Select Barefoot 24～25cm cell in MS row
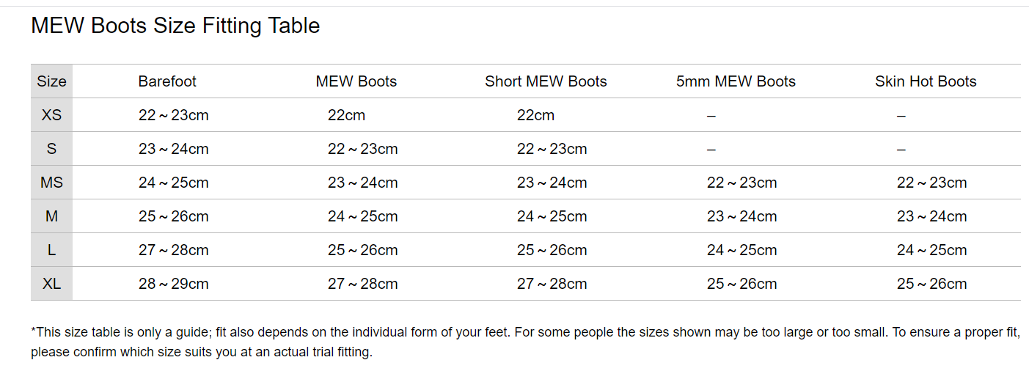1029x382 pixels. click(x=174, y=183)
